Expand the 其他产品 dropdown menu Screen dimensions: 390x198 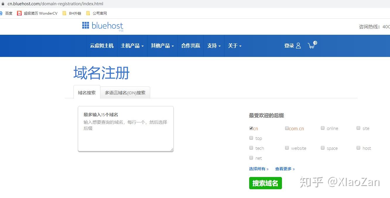click(162, 46)
